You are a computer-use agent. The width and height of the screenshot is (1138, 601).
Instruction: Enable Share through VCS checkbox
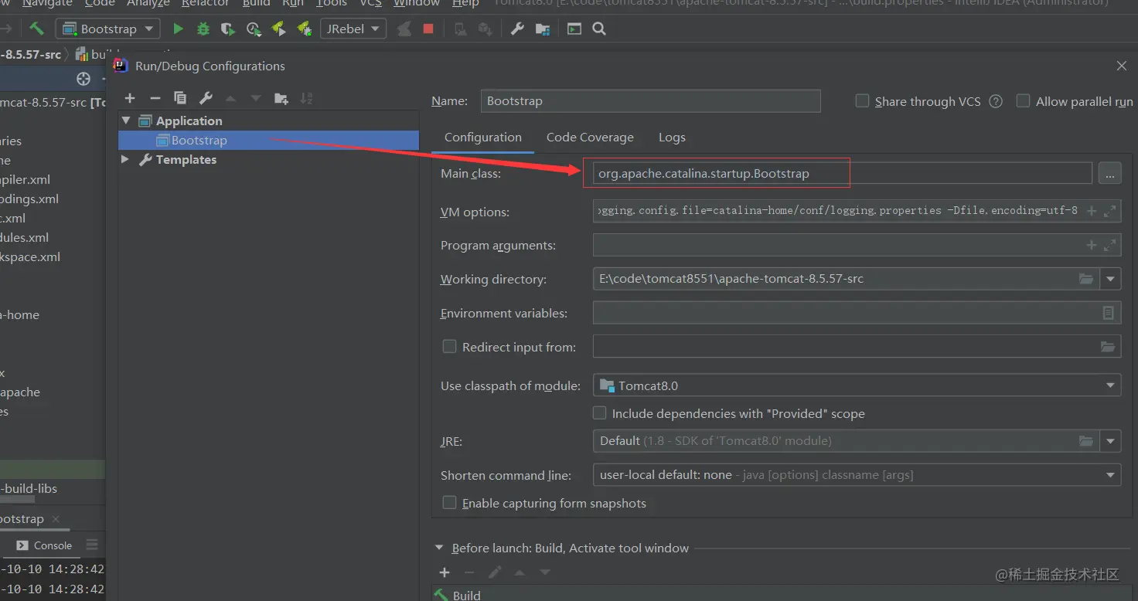(862, 100)
